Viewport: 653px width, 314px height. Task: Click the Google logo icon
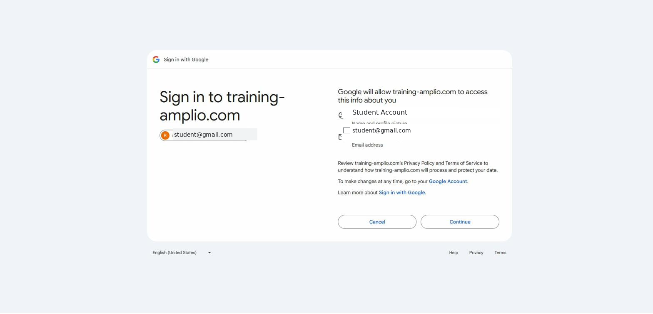[156, 59]
